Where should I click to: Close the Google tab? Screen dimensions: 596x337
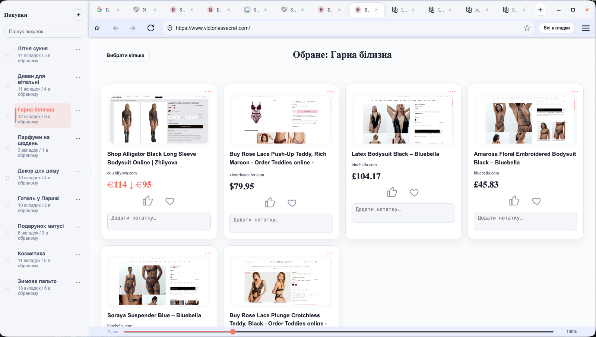(118, 10)
